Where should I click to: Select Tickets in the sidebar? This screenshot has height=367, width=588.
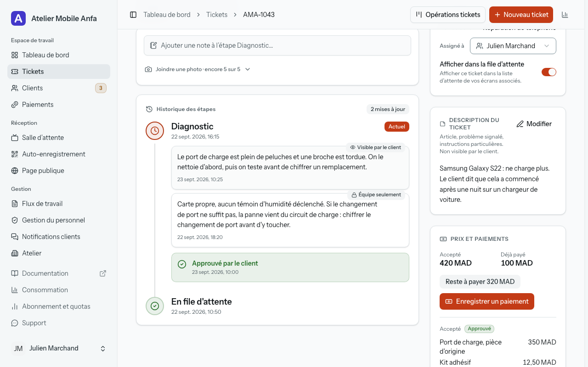(59, 72)
